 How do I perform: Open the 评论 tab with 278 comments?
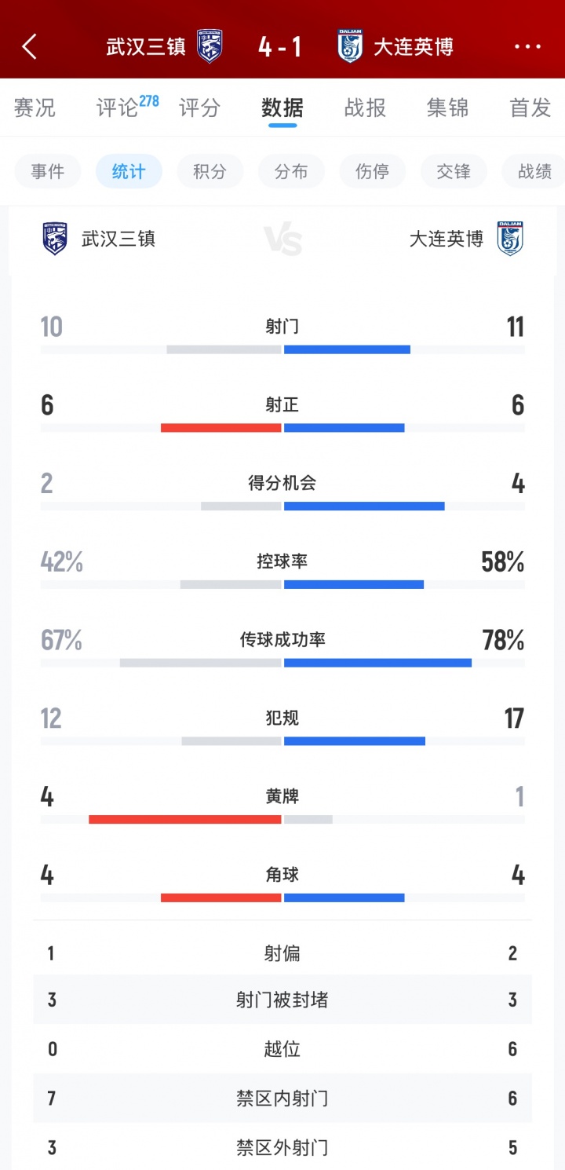pyautogui.click(x=119, y=108)
